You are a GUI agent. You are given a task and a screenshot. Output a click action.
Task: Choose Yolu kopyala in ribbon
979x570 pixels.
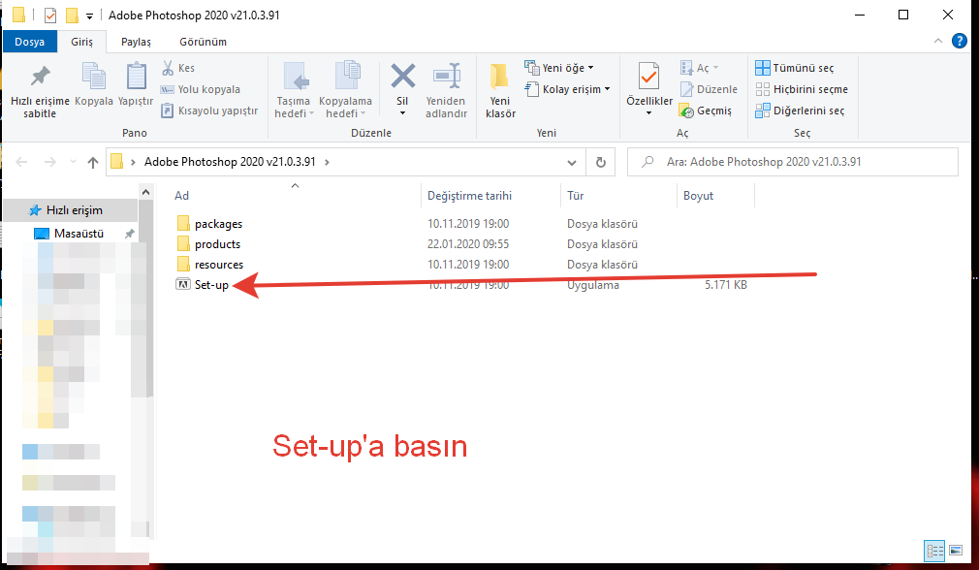coord(201,89)
